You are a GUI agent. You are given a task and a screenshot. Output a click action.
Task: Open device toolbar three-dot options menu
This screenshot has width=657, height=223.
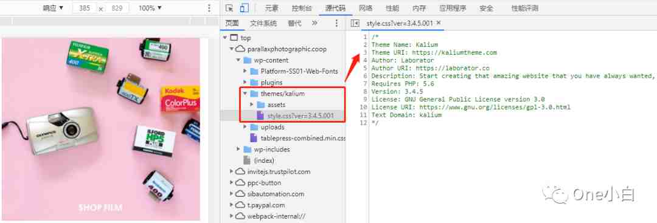click(x=209, y=8)
